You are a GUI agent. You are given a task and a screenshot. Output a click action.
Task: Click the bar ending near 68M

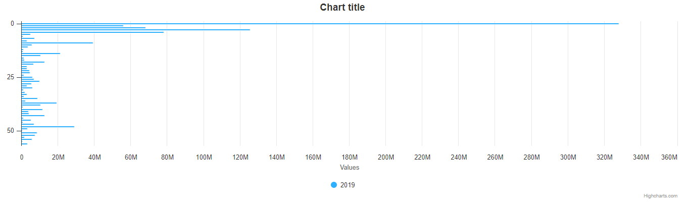point(83,28)
